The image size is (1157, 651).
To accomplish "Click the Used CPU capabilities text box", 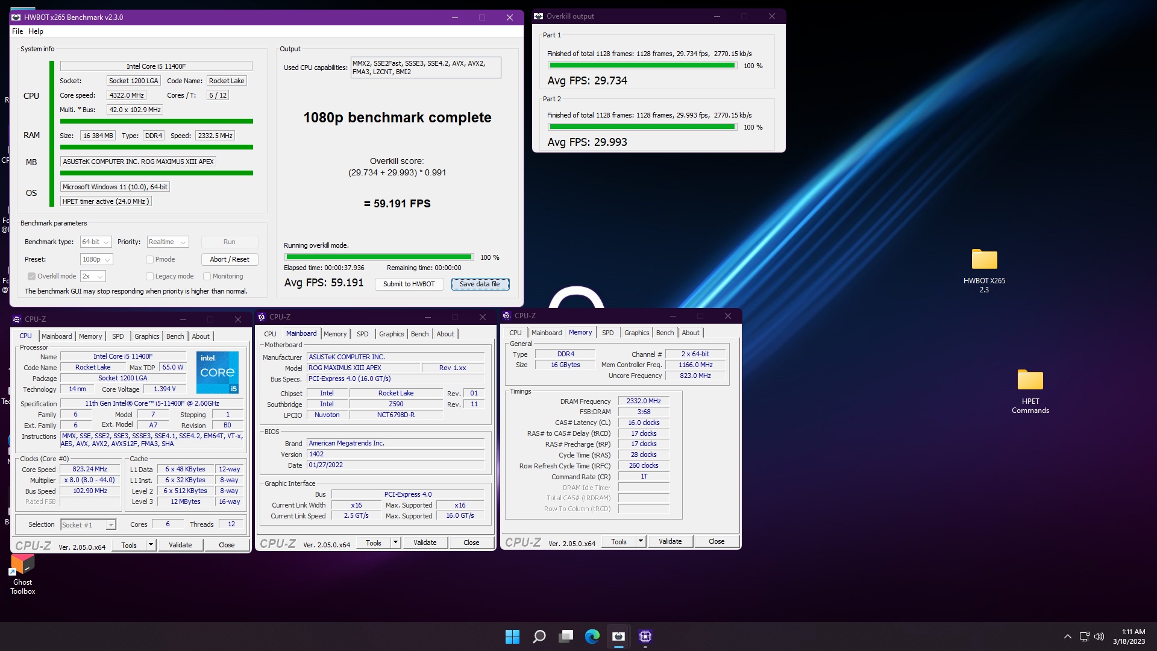I will pyautogui.click(x=425, y=68).
